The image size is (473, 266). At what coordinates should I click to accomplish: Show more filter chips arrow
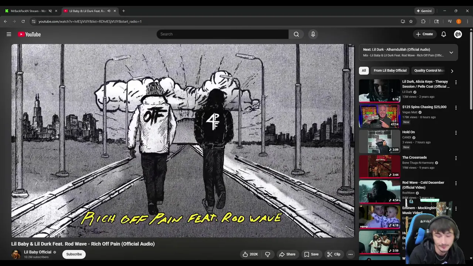coord(452,71)
